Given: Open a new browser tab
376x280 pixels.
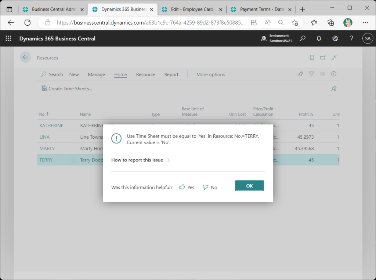Looking at the screenshot, I should [x=303, y=9].
